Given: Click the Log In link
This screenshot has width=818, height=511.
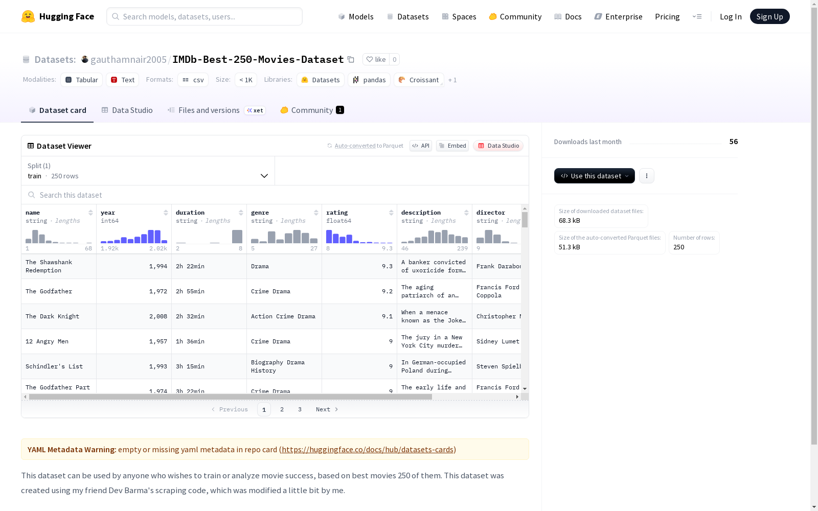Looking at the screenshot, I should (x=731, y=16).
